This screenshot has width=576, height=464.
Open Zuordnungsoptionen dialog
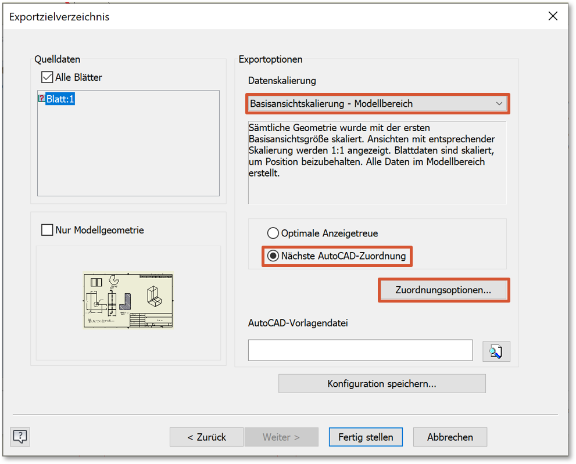click(x=443, y=290)
